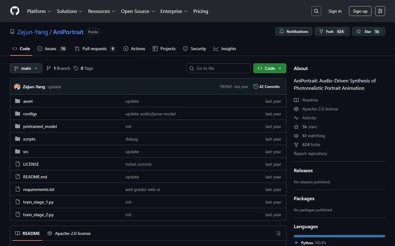This screenshot has width=395, height=246.
Task: Select the Apache-2.0 license tab
Action: click(x=69, y=233)
